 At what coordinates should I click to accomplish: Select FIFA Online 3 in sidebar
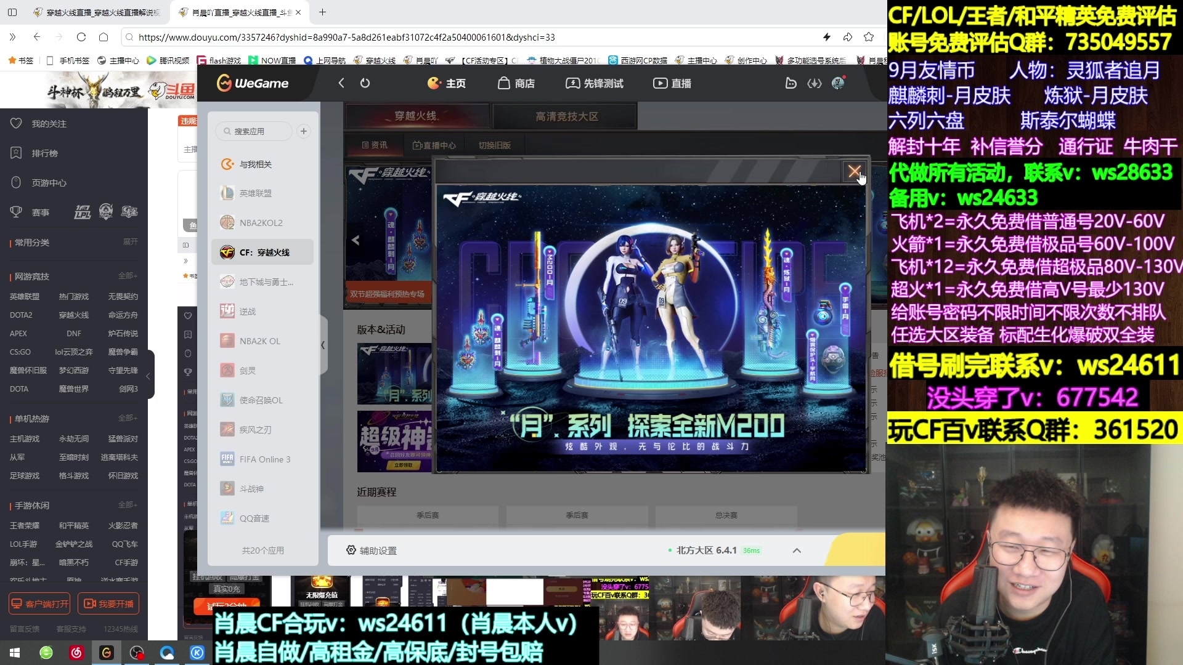coord(264,459)
